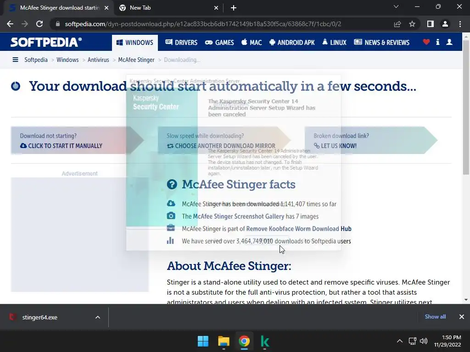Viewport: 470px width, 352px height.
Task: Open the GAMES section
Action: point(219,43)
